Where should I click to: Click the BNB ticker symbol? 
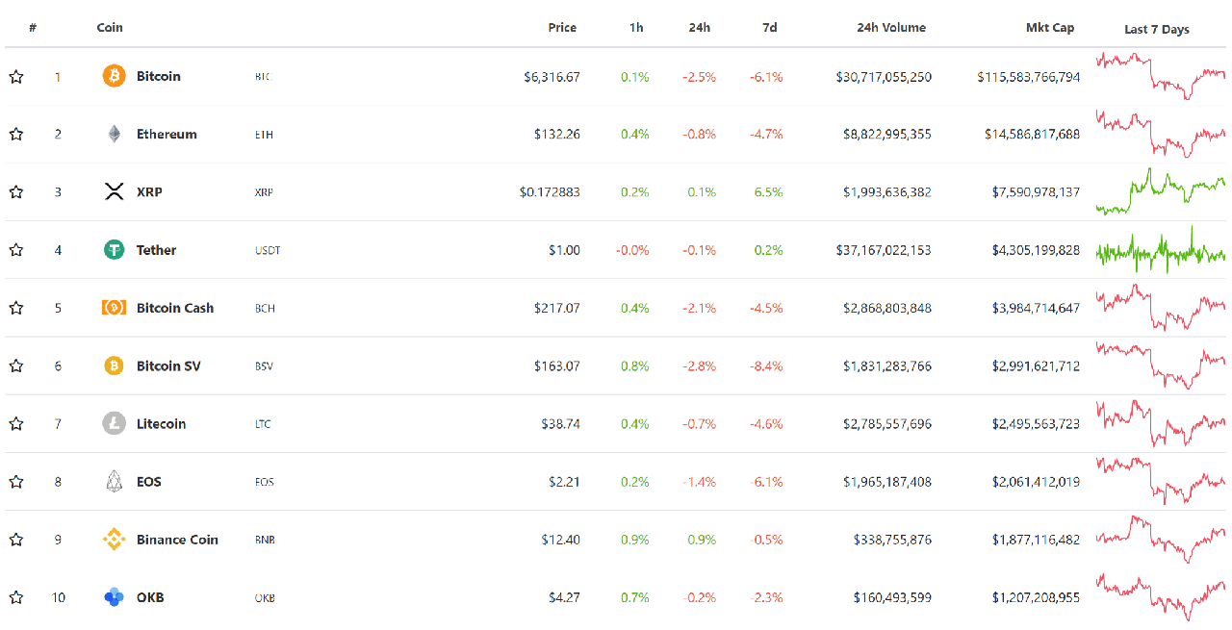(x=265, y=540)
